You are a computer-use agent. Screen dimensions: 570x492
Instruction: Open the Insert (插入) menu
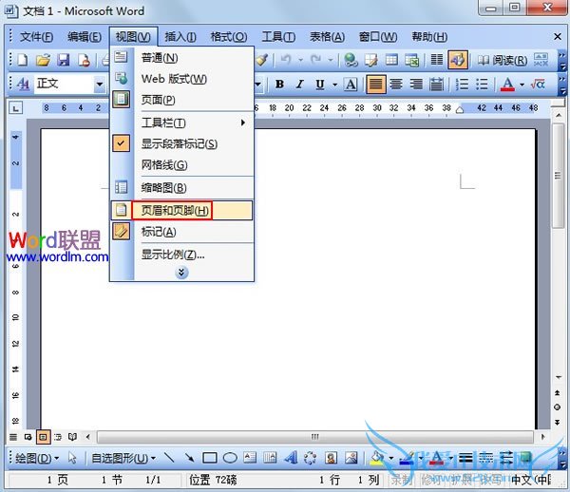(x=180, y=37)
